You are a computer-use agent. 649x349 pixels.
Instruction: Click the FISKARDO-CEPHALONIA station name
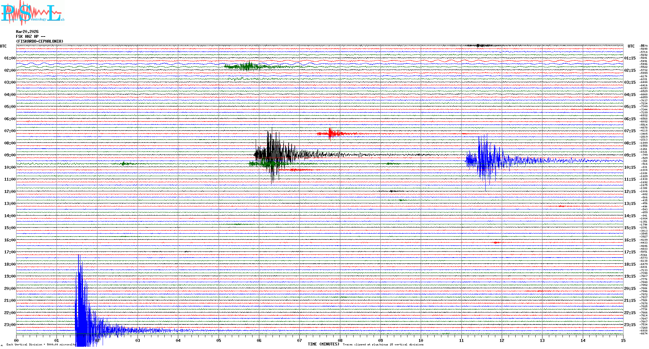tap(39, 41)
